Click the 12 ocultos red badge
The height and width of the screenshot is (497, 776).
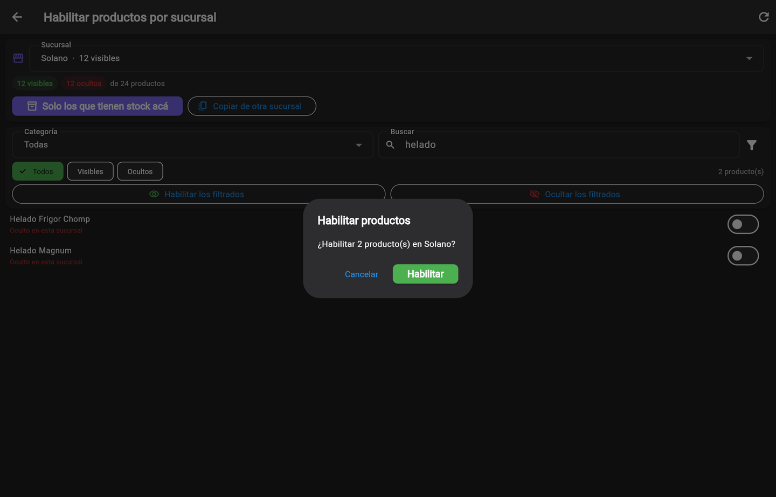(x=84, y=84)
